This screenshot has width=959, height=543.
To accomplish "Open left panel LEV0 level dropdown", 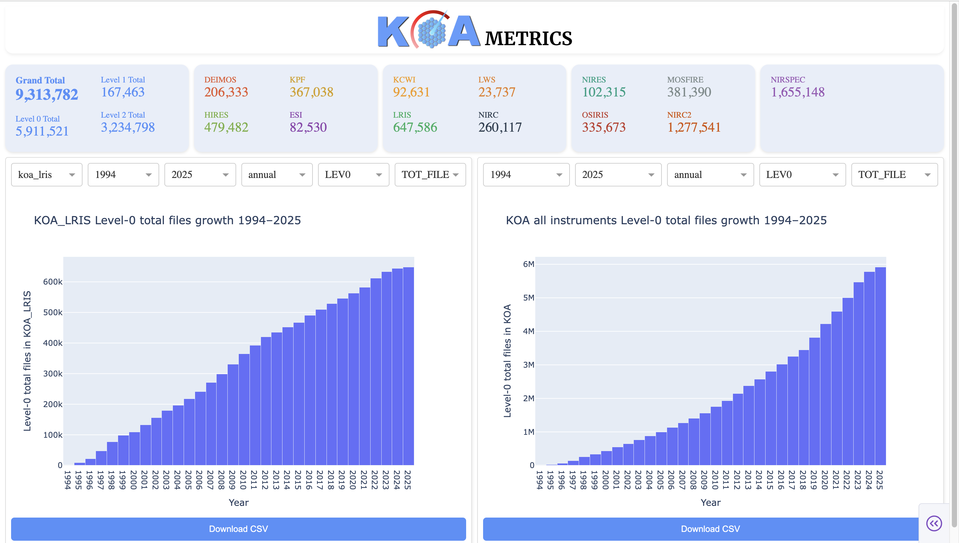I will coord(353,175).
